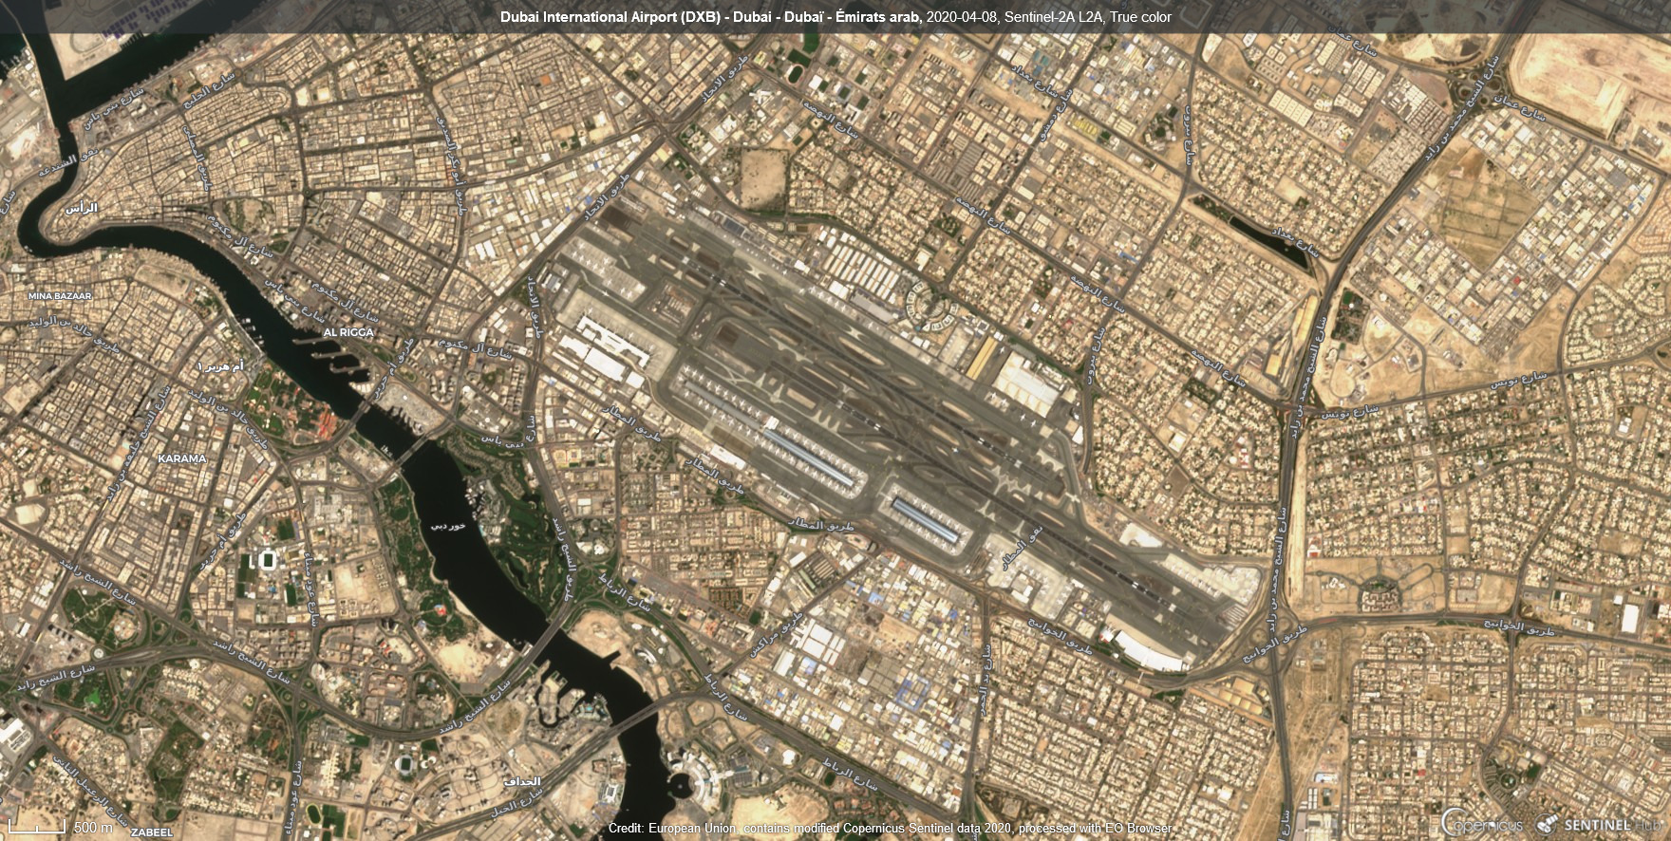Viewport: 1671px width, 841px height.
Task: Click the الجداف area label
Action: (521, 782)
